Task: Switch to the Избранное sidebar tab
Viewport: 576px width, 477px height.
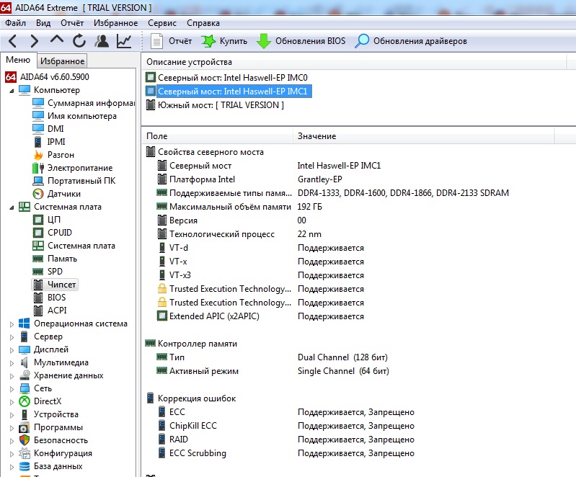Action: tap(63, 61)
